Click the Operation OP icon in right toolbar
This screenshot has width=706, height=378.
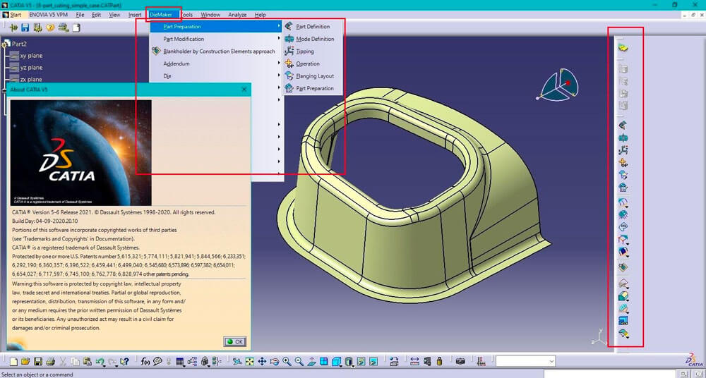pyautogui.click(x=623, y=163)
